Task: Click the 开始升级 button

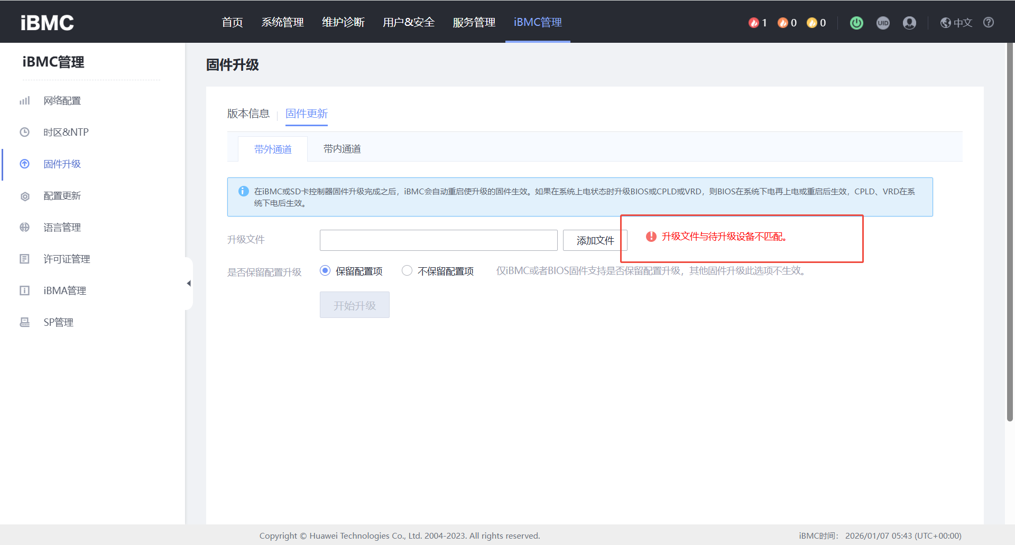Action: tap(354, 305)
